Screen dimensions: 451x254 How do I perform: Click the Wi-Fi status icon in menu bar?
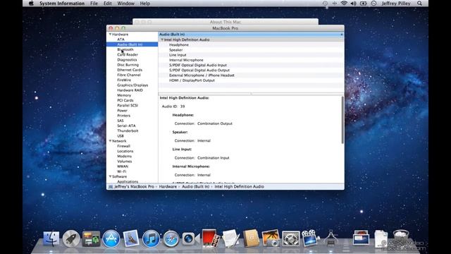(344, 4)
